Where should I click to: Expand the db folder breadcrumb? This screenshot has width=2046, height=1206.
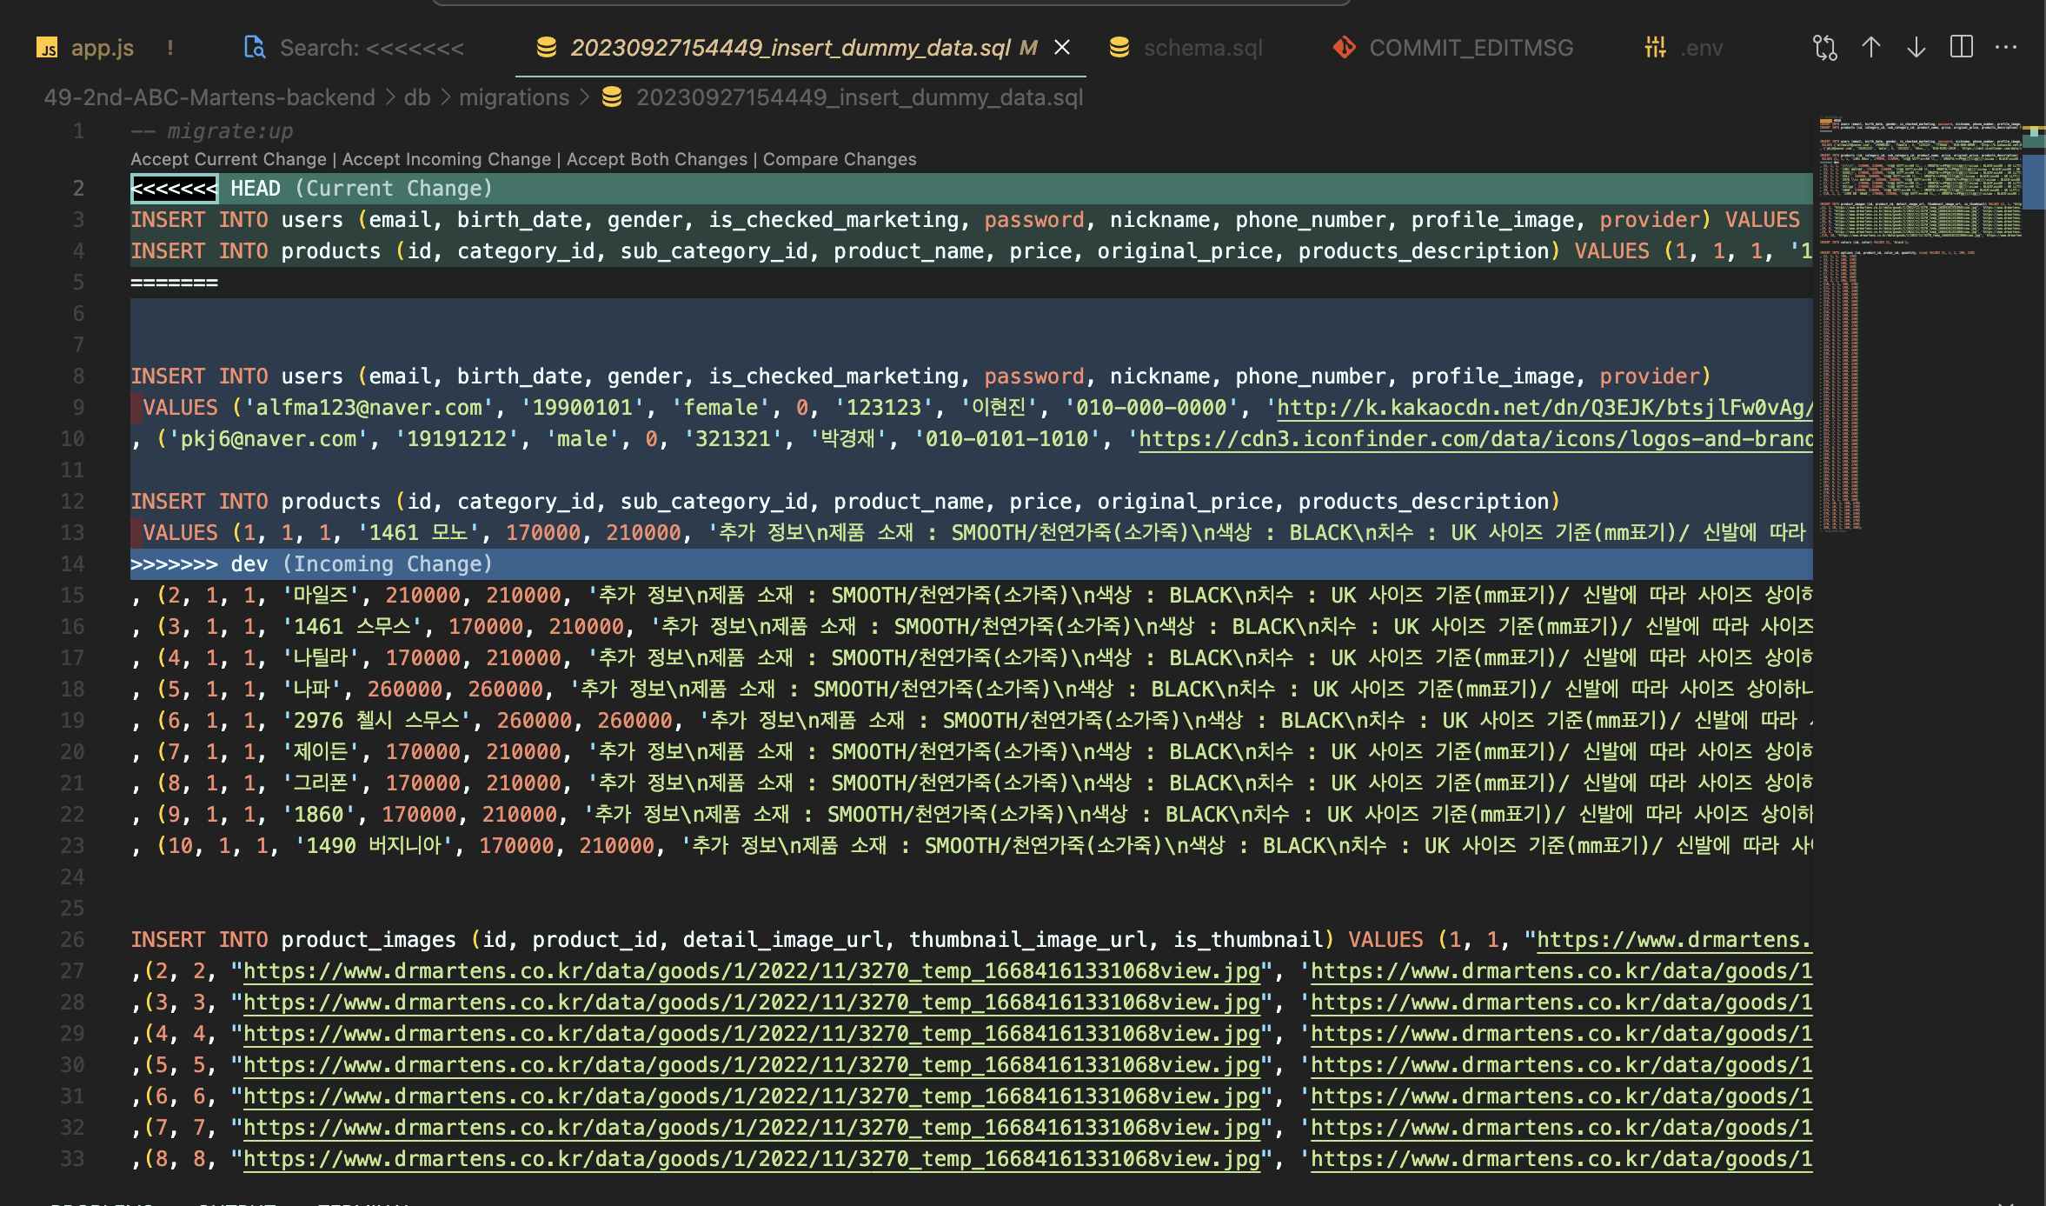pyautogui.click(x=417, y=97)
